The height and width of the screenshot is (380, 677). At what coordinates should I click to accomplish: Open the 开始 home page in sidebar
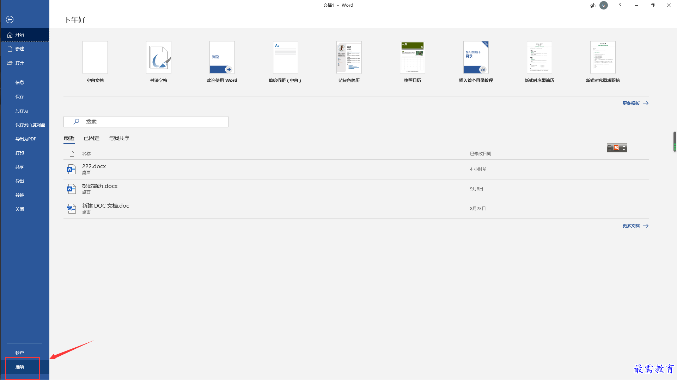pyautogui.click(x=25, y=35)
